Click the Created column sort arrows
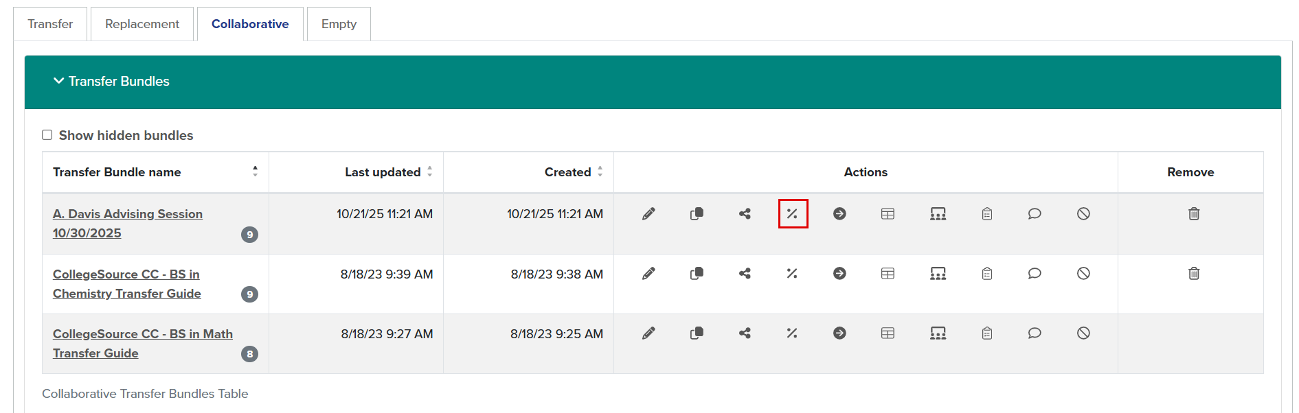The height and width of the screenshot is (413, 1299). [x=600, y=172]
